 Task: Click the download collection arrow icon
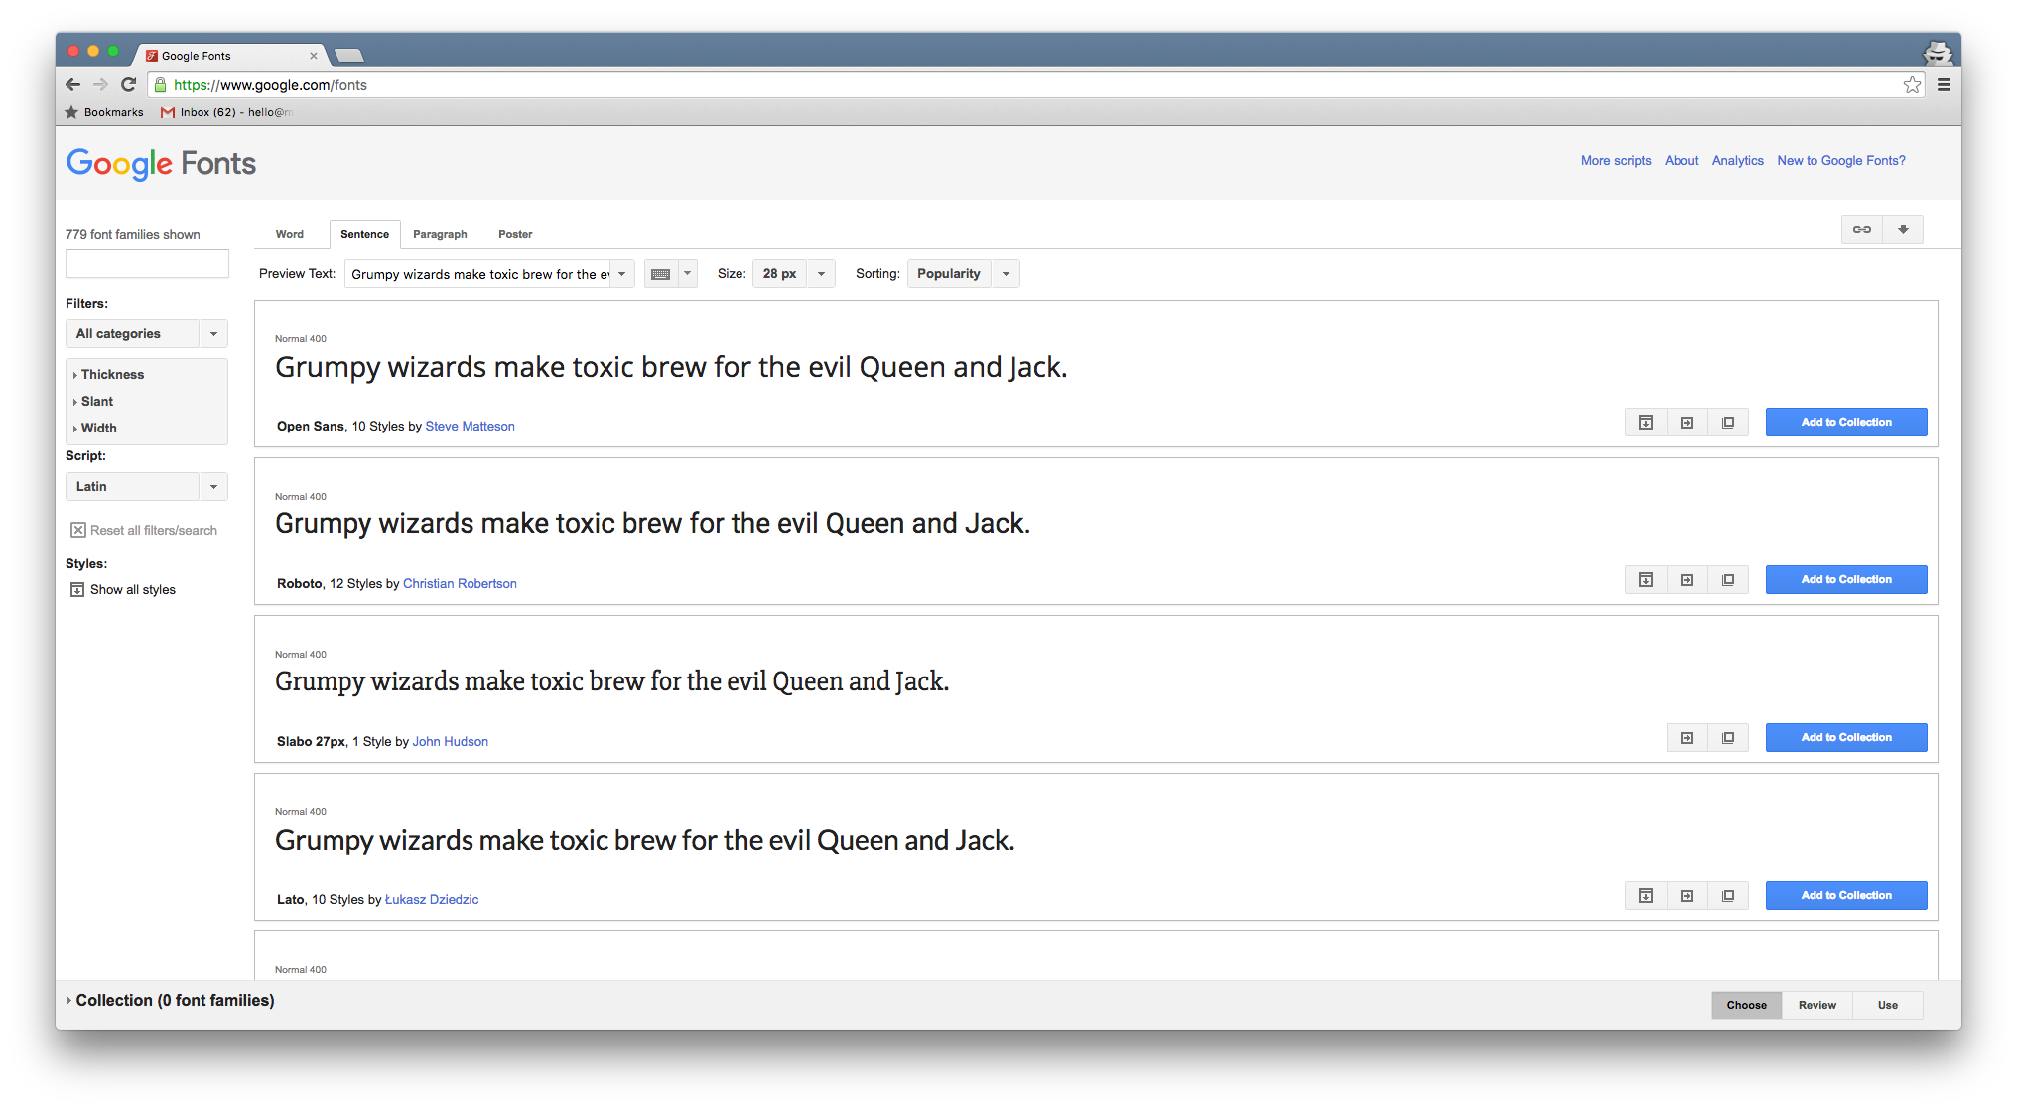point(1903,229)
